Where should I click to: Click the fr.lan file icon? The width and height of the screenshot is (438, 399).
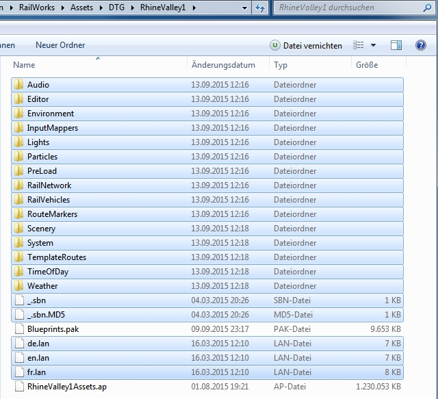click(x=19, y=372)
